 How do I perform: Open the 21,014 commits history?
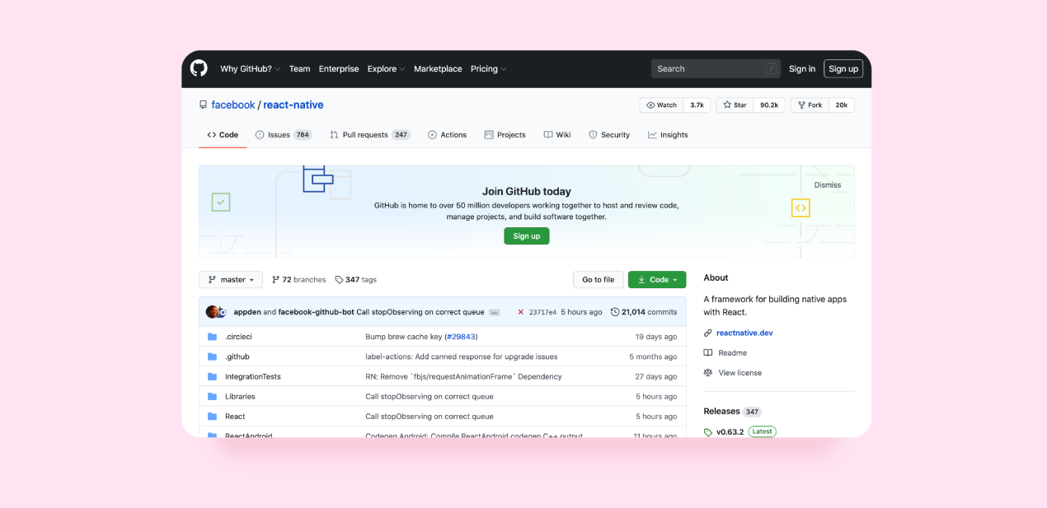point(644,312)
